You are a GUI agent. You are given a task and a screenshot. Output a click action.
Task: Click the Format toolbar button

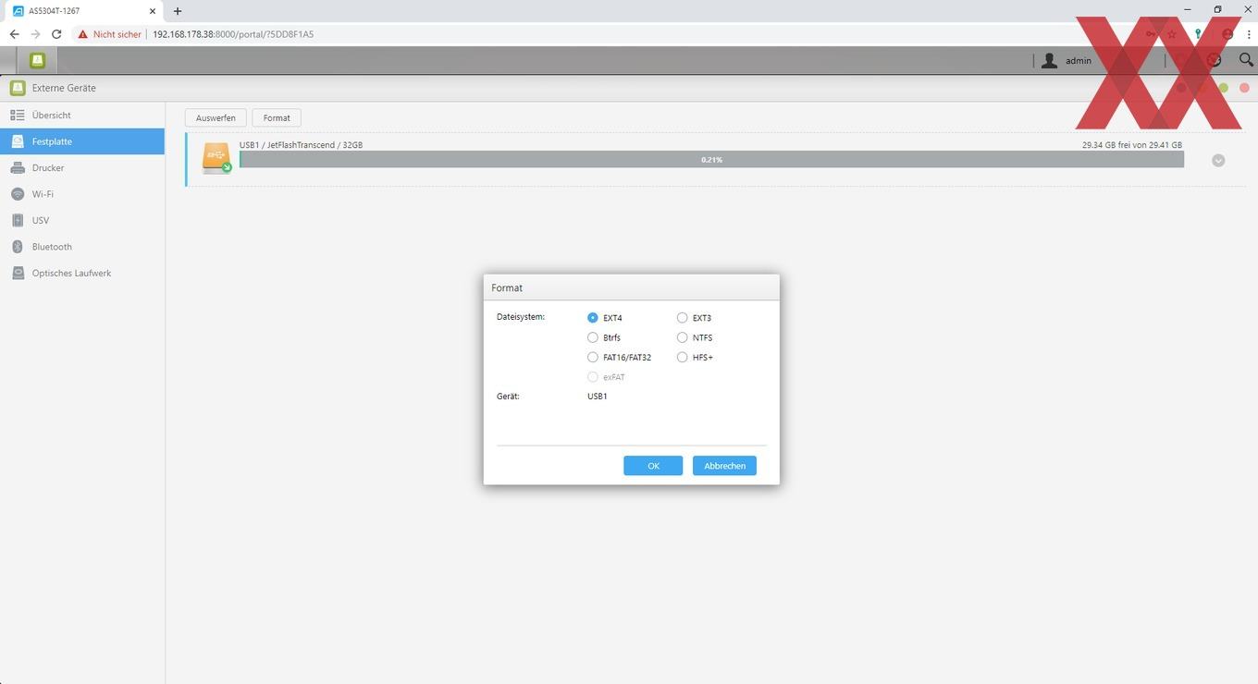277,117
